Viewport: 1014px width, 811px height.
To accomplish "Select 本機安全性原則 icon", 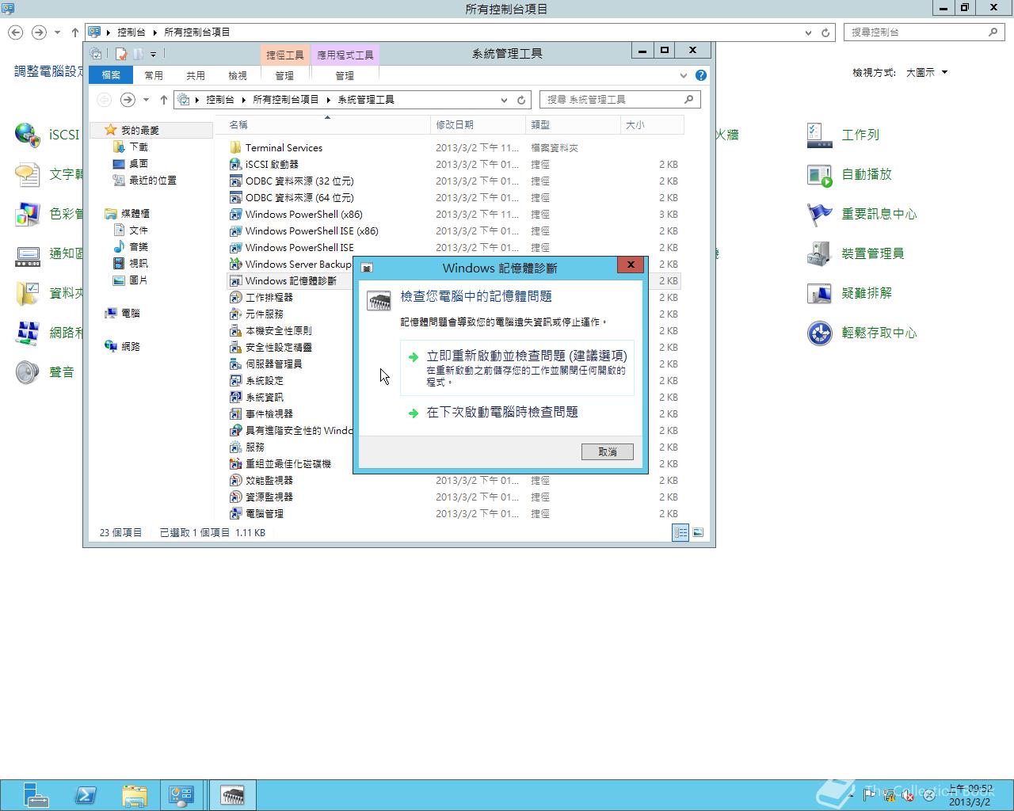I will click(x=235, y=330).
